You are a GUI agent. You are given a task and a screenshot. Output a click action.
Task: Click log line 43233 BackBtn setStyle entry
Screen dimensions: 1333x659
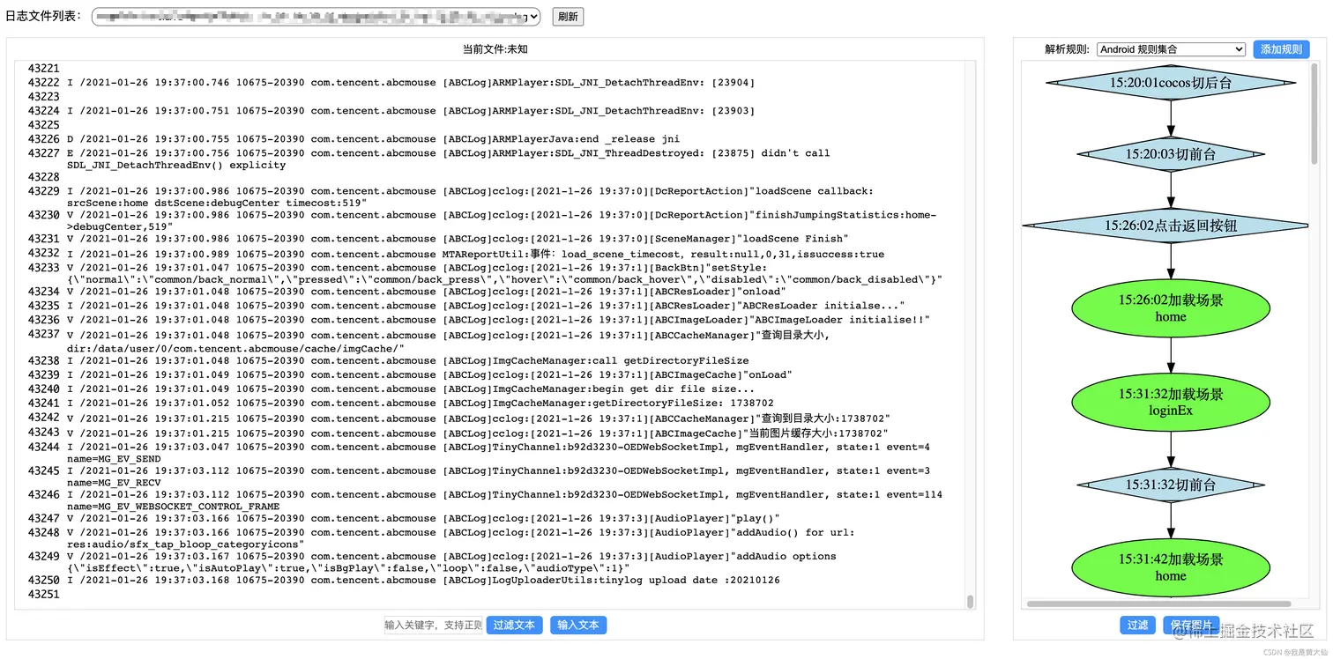505,273
